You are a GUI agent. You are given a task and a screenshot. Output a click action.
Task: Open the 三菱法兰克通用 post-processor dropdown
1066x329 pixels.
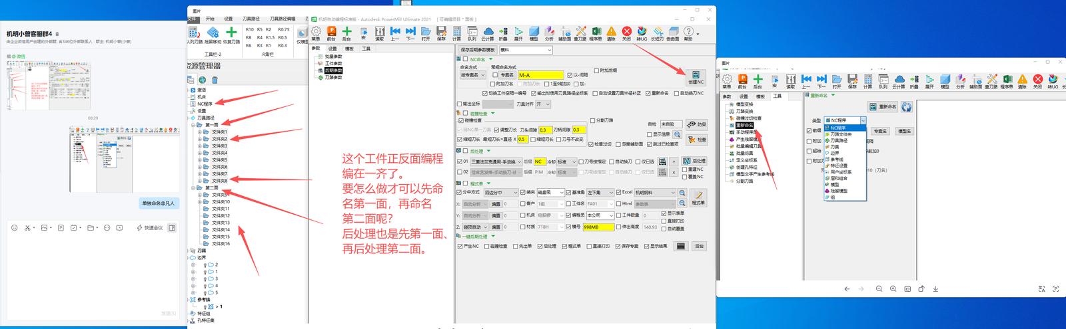tap(496, 162)
